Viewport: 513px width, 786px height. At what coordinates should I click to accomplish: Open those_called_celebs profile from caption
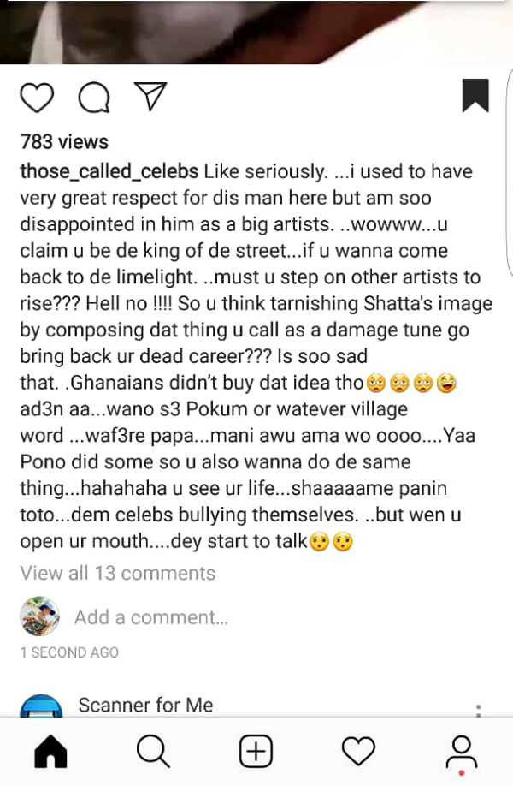109,171
